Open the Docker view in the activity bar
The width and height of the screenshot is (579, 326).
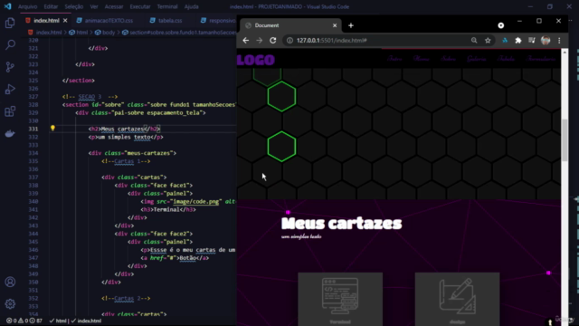click(10, 133)
